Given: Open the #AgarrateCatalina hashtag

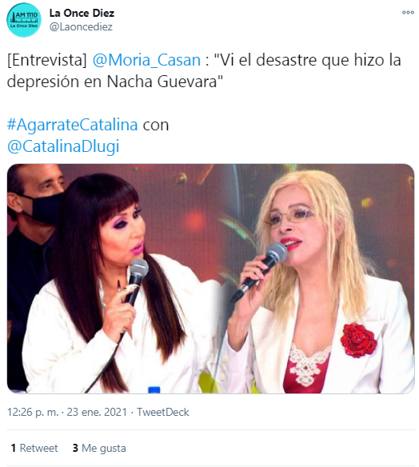Looking at the screenshot, I should pyautogui.click(x=72, y=125).
